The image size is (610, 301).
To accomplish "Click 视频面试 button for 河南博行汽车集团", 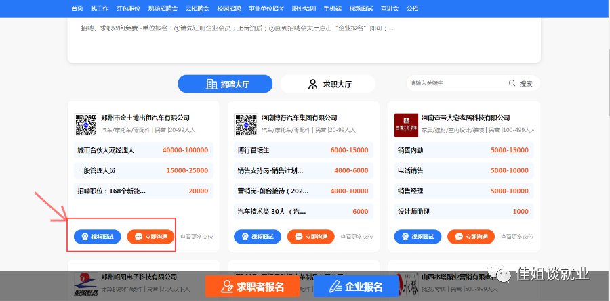I will pyautogui.click(x=258, y=237).
